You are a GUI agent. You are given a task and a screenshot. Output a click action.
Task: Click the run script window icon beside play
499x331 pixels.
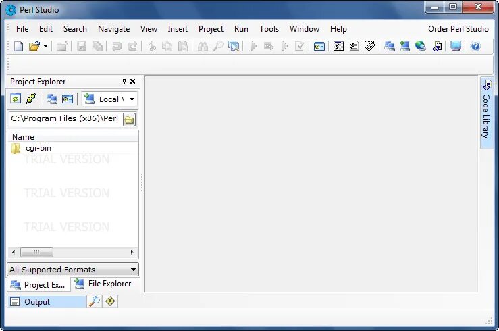[x=269, y=46]
